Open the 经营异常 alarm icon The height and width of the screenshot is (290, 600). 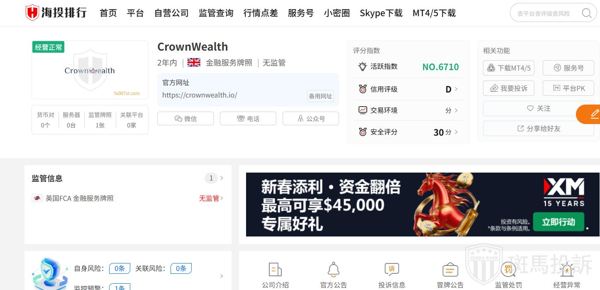567,270
